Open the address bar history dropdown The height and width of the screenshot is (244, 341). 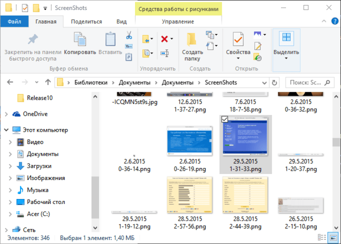pos(264,83)
